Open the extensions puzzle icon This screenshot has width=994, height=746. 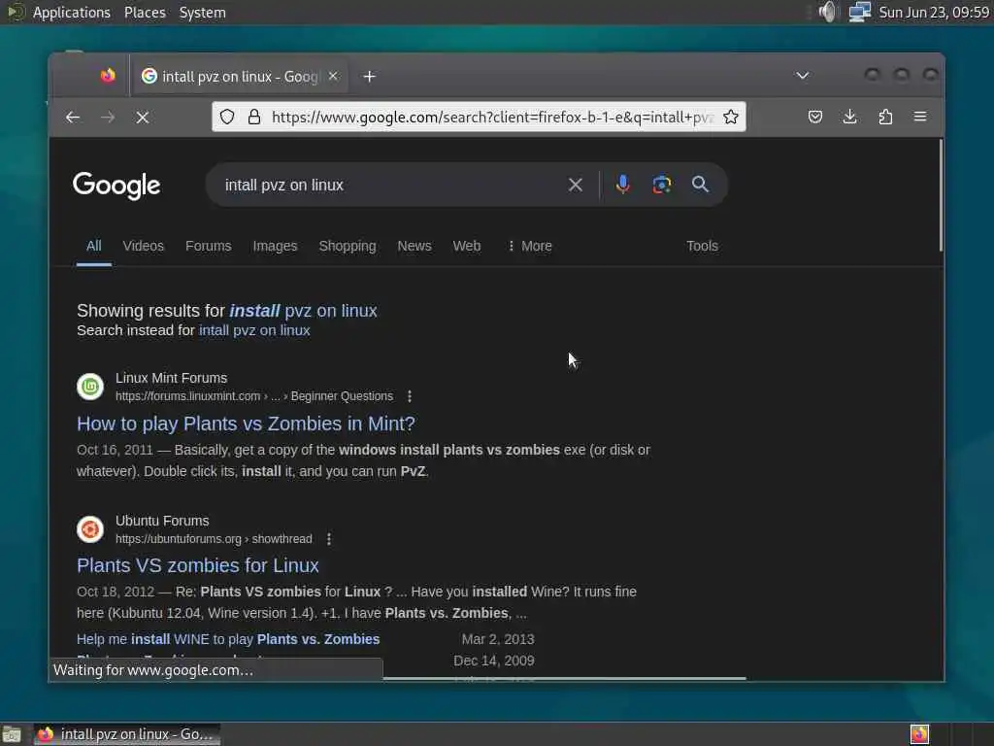point(885,117)
